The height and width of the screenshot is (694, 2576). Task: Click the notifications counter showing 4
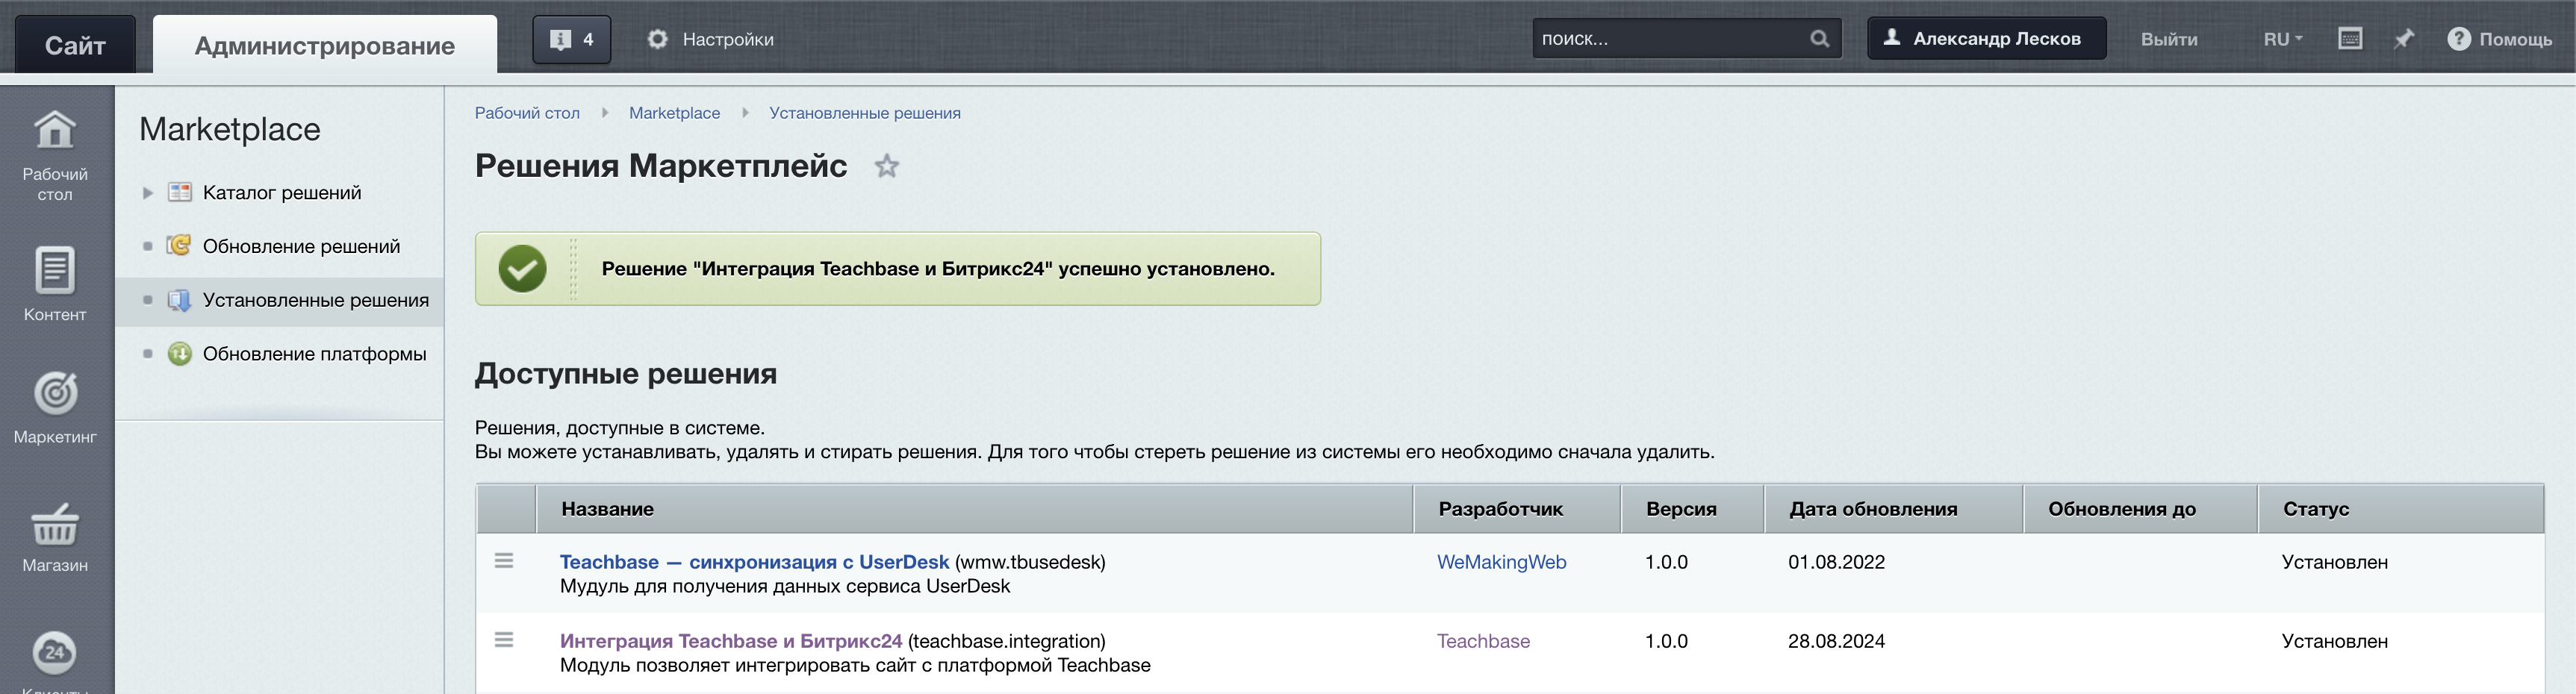point(571,40)
